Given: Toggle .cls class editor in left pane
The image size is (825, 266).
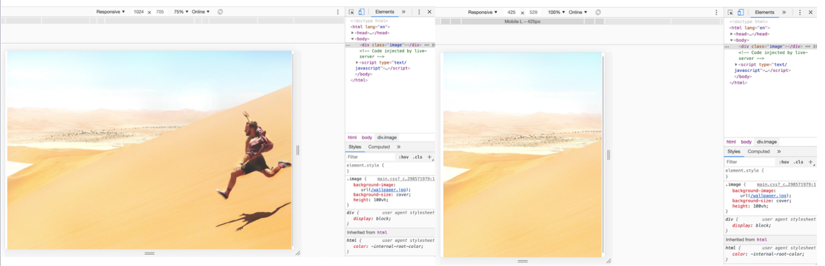Looking at the screenshot, I should click(x=417, y=157).
